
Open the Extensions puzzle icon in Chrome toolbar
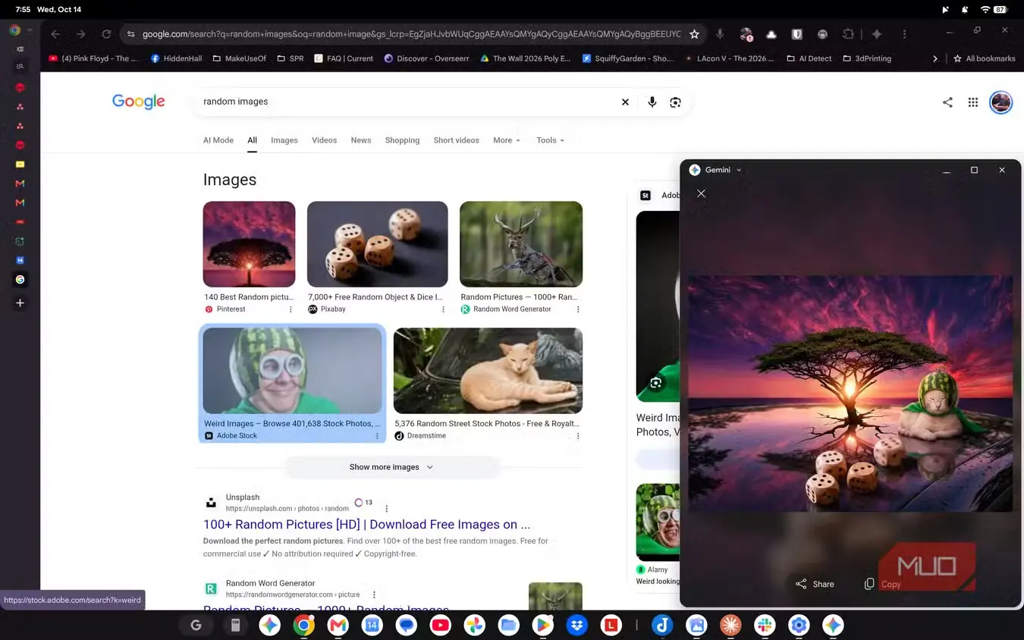coord(848,34)
